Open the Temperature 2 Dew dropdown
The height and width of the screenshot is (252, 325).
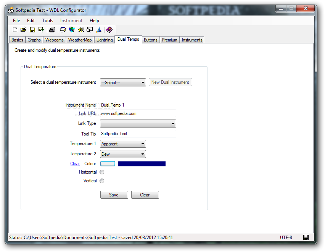click(123, 154)
